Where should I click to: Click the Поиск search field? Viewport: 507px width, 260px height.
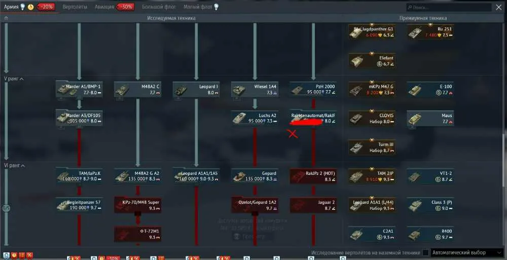449,7
